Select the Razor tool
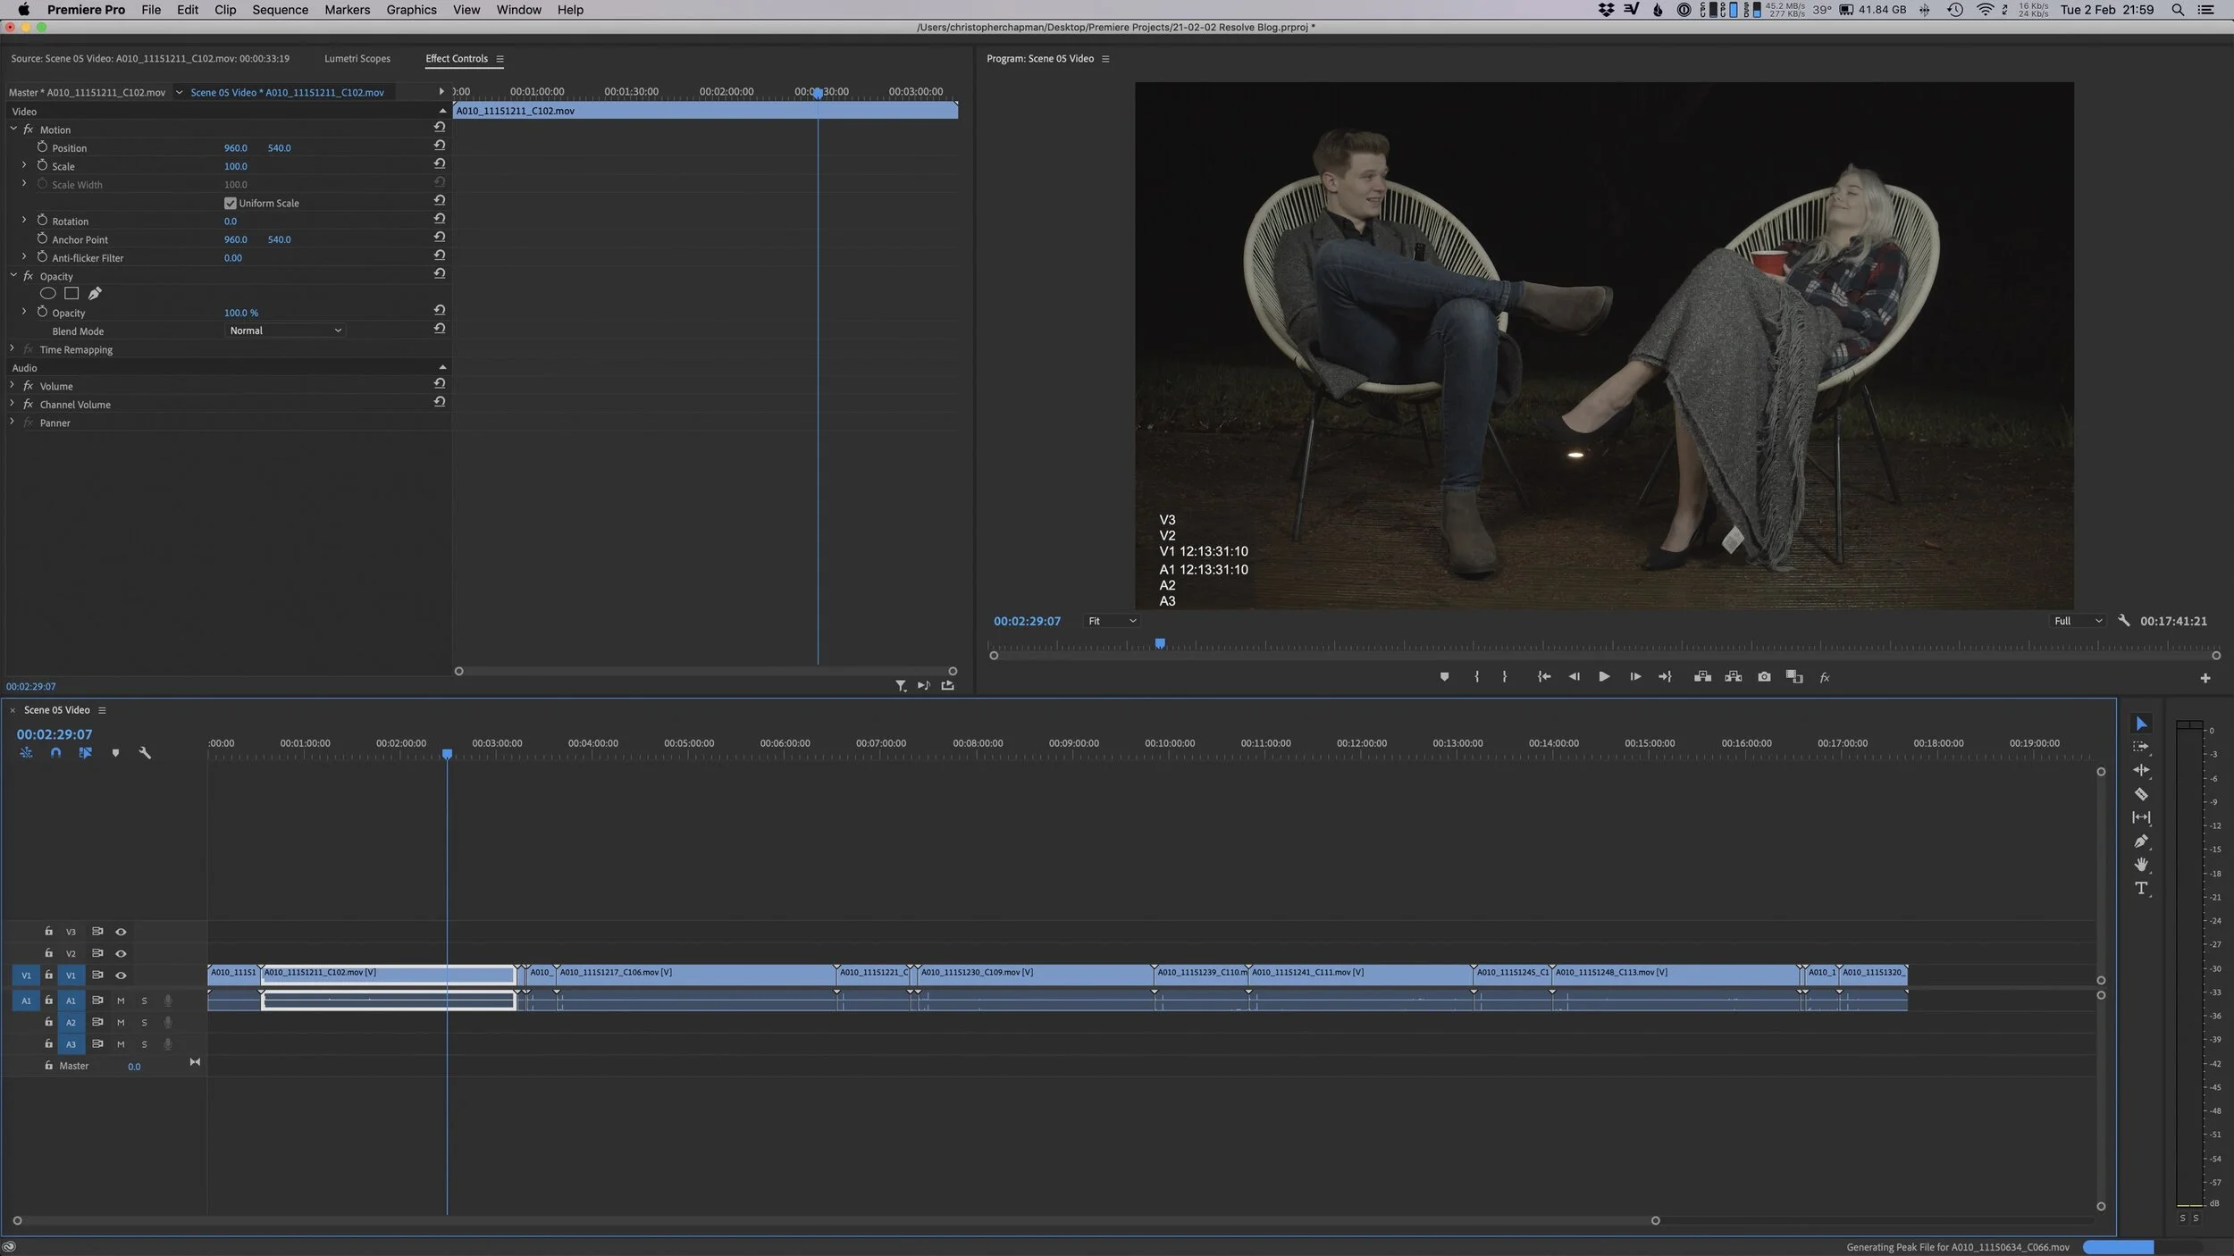The height and width of the screenshot is (1256, 2234). coord(2141,794)
